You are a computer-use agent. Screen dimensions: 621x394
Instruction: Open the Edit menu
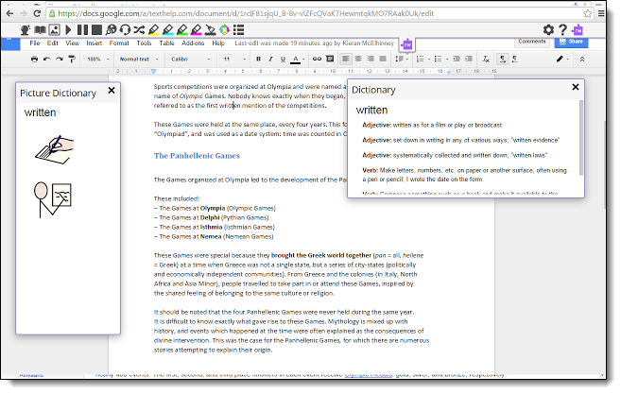[52, 43]
